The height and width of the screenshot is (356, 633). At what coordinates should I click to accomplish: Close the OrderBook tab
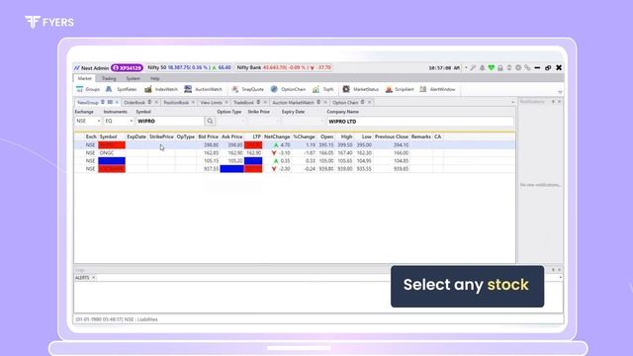point(156,103)
